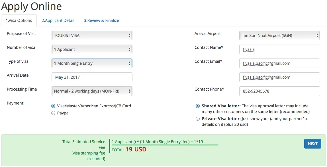327x167 pixels.
Task: Open the Purpose of Visit dropdown
Action: (x=92, y=36)
